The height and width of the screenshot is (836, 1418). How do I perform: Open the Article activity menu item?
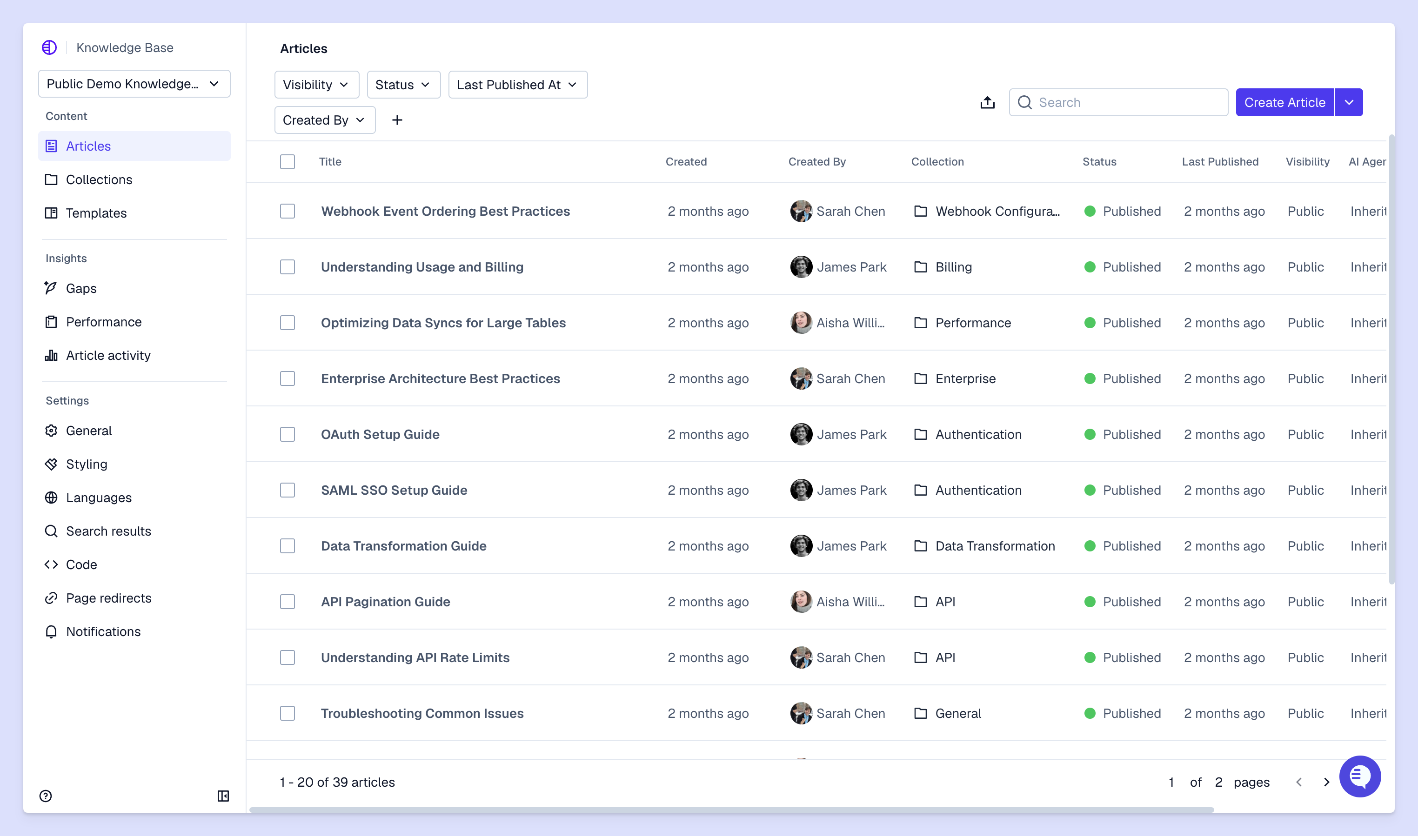tap(107, 356)
